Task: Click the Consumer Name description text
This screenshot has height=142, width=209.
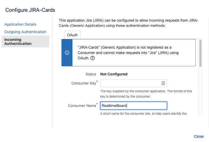Action: point(143,114)
